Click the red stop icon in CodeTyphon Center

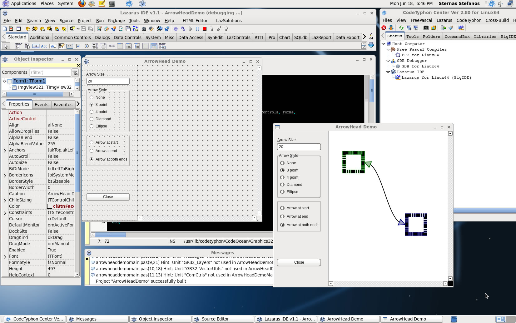pyautogui.click(x=384, y=28)
